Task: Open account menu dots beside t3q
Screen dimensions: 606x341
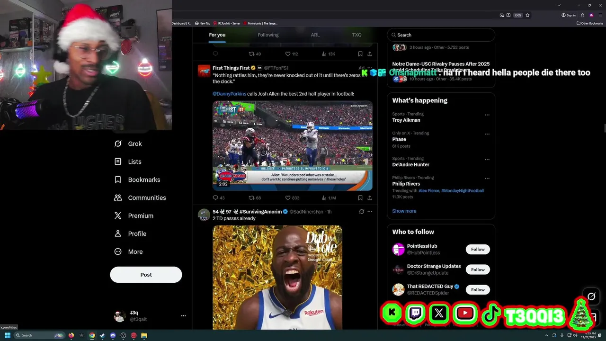Action: click(183, 316)
